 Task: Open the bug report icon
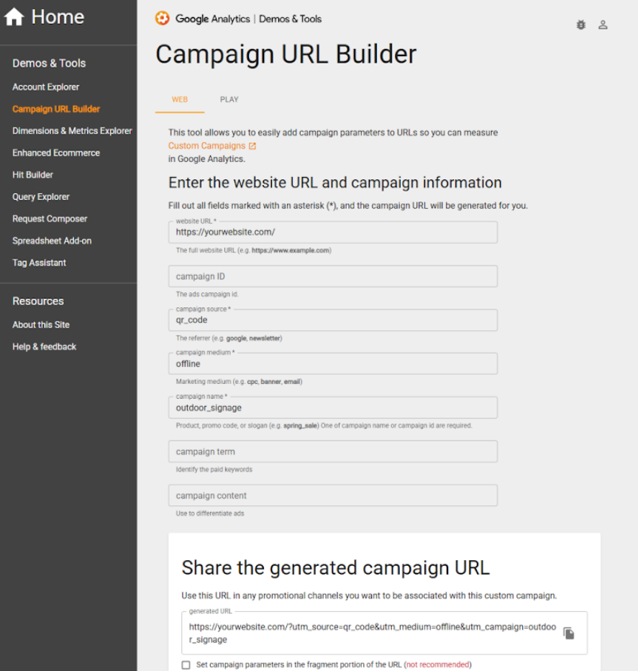click(580, 24)
